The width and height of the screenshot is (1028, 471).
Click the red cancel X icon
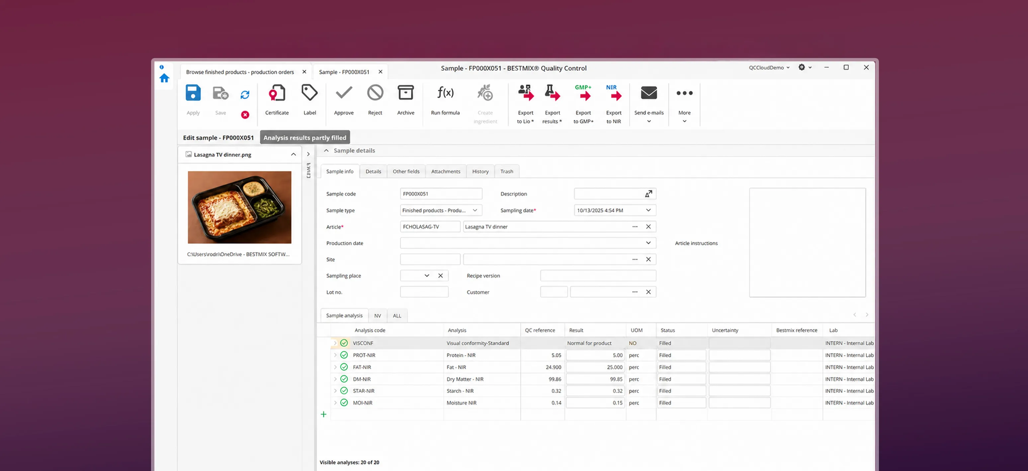(245, 115)
